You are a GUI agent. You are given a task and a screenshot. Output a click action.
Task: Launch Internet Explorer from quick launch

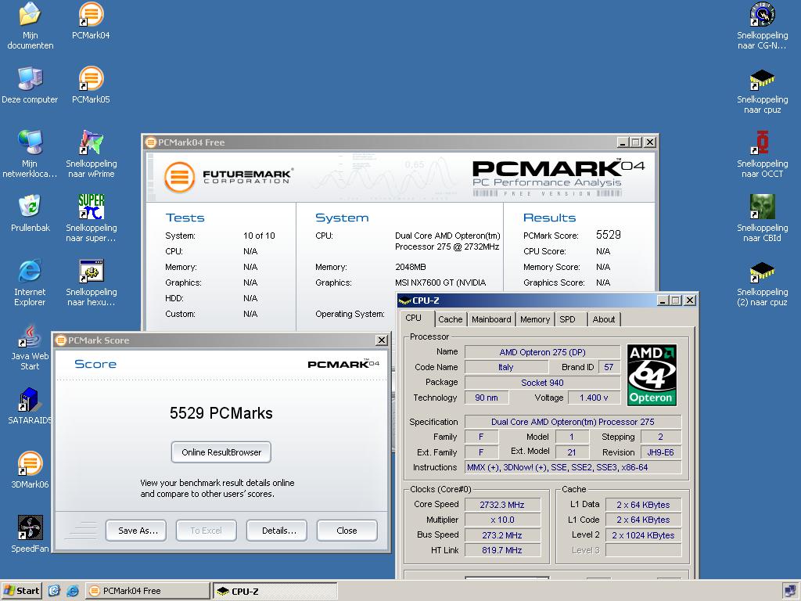(x=73, y=591)
